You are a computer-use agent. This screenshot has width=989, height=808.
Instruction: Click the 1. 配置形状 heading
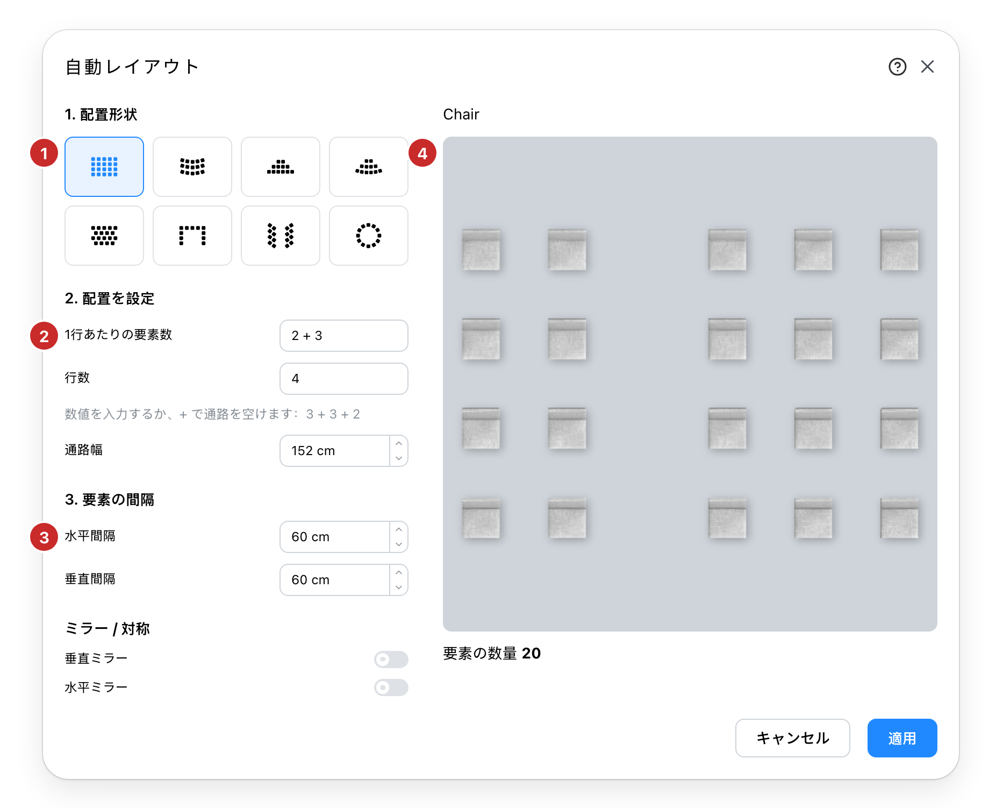[101, 115]
